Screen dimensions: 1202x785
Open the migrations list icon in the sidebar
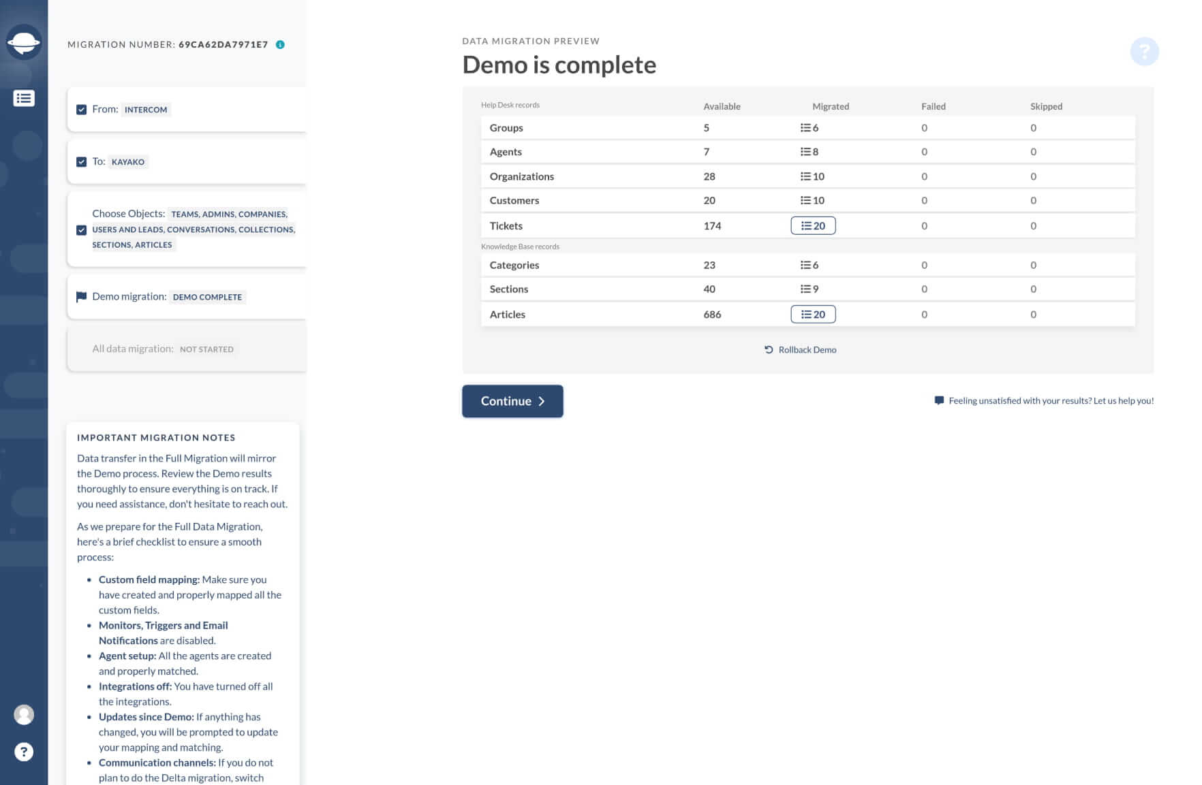coord(24,99)
